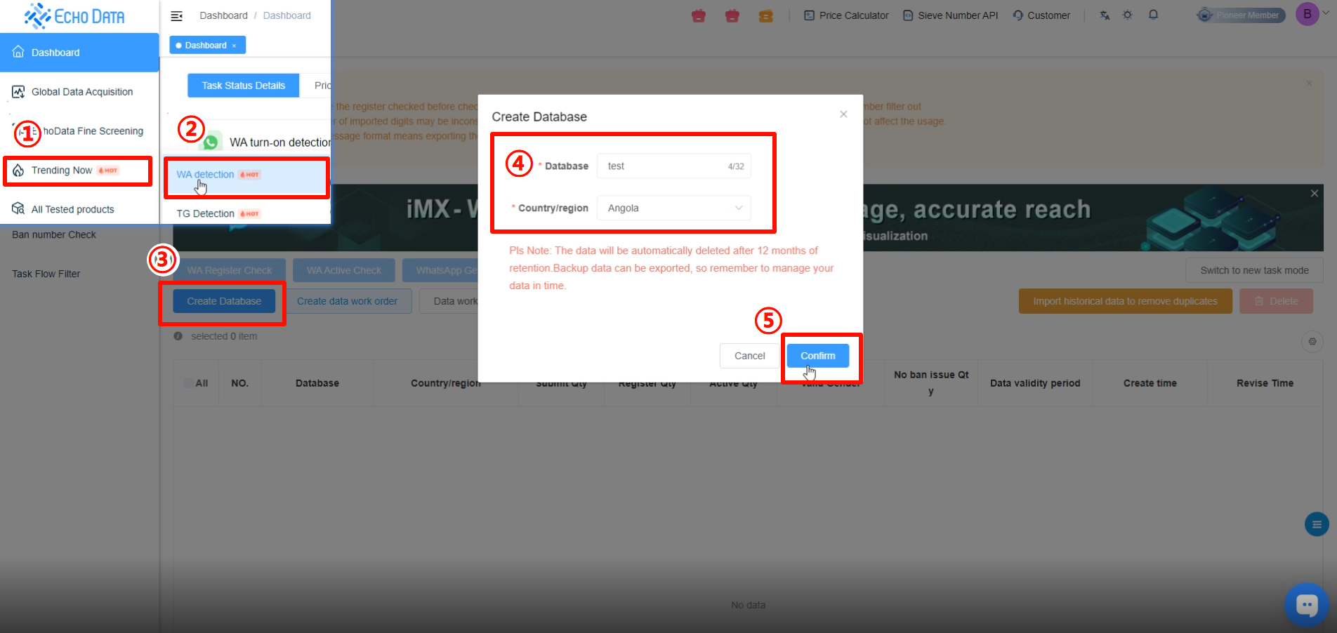Viewport: 1337px width, 633px height.
Task: Select Trending Now in the sidebar
Action: [62, 171]
